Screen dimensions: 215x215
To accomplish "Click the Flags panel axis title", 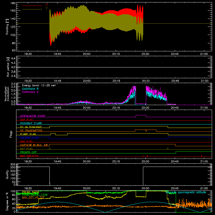I will (11, 134).
